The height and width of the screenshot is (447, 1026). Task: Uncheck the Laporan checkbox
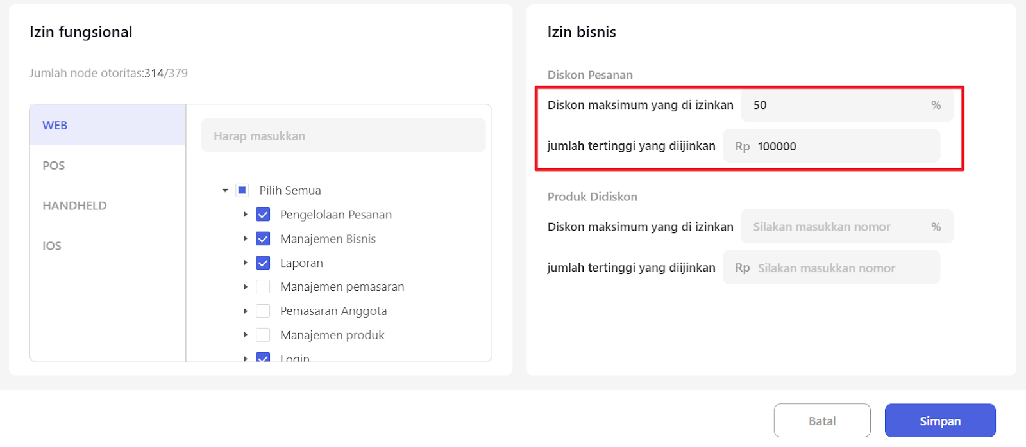click(x=263, y=263)
